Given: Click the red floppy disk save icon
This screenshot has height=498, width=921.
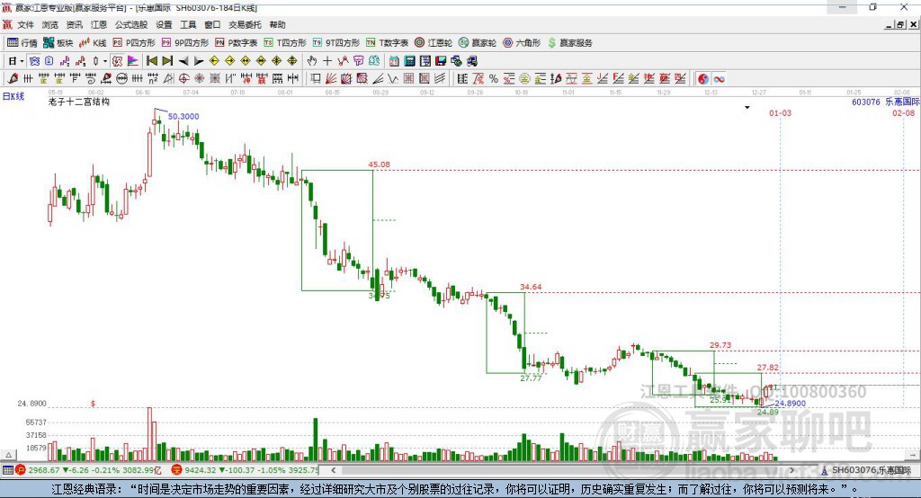Looking at the screenshot, I should [441, 60].
